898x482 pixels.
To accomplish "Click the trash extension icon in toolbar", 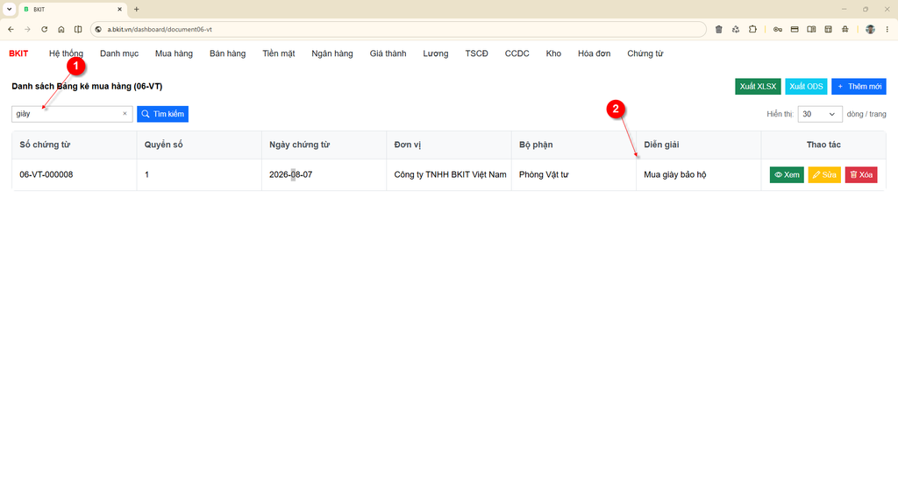I will 719,29.
